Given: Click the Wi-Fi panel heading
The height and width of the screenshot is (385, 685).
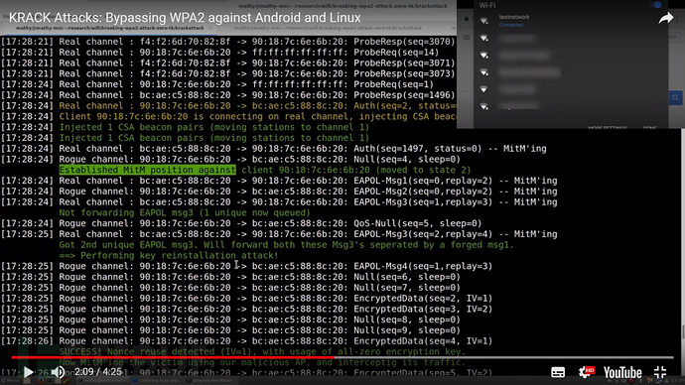Looking at the screenshot, I should point(487,5).
